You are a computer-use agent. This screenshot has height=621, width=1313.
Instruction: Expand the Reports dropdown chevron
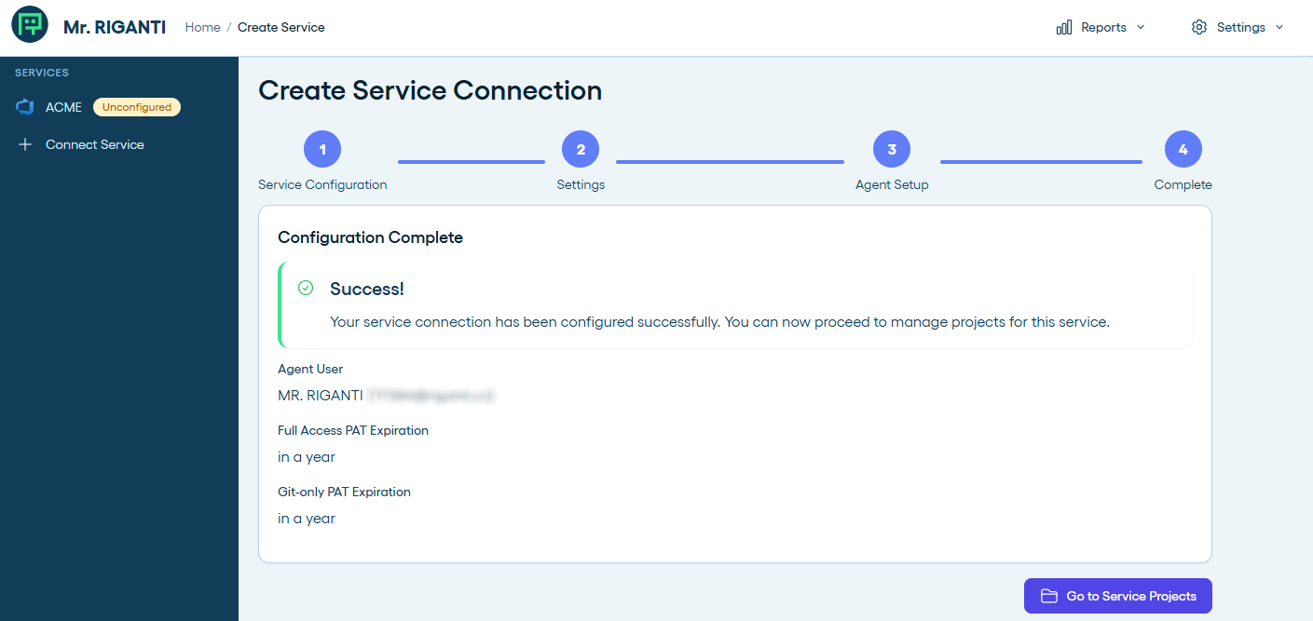tap(1141, 28)
